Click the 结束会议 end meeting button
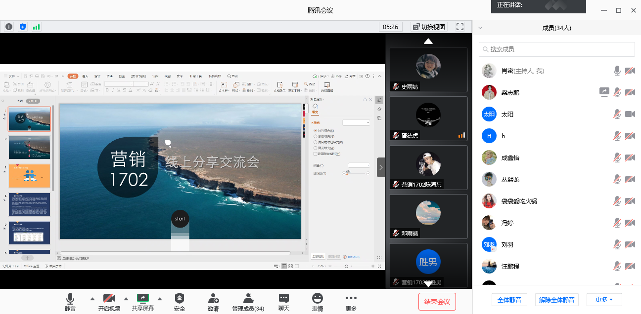Image resolution: width=641 pixels, height=314 pixels. (437, 302)
